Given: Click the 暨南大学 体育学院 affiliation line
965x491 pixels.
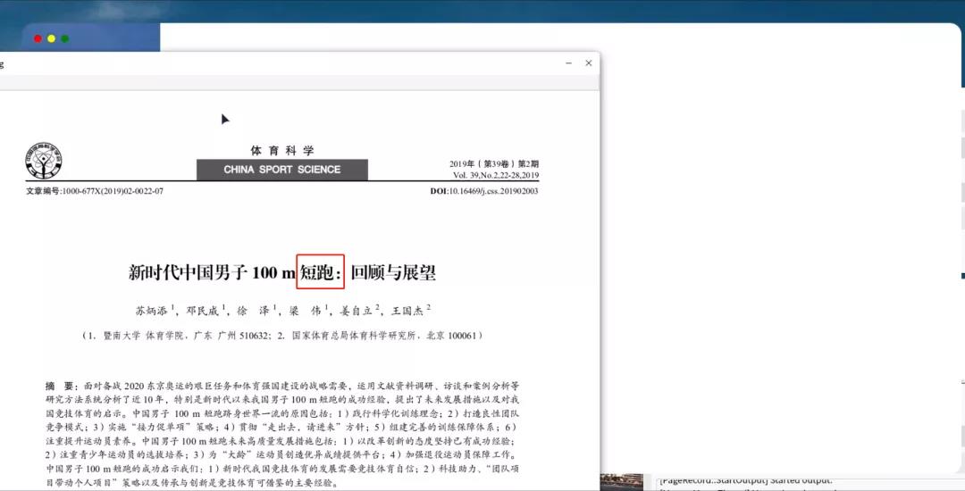Looking at the screenshot, I should (282, 336).
